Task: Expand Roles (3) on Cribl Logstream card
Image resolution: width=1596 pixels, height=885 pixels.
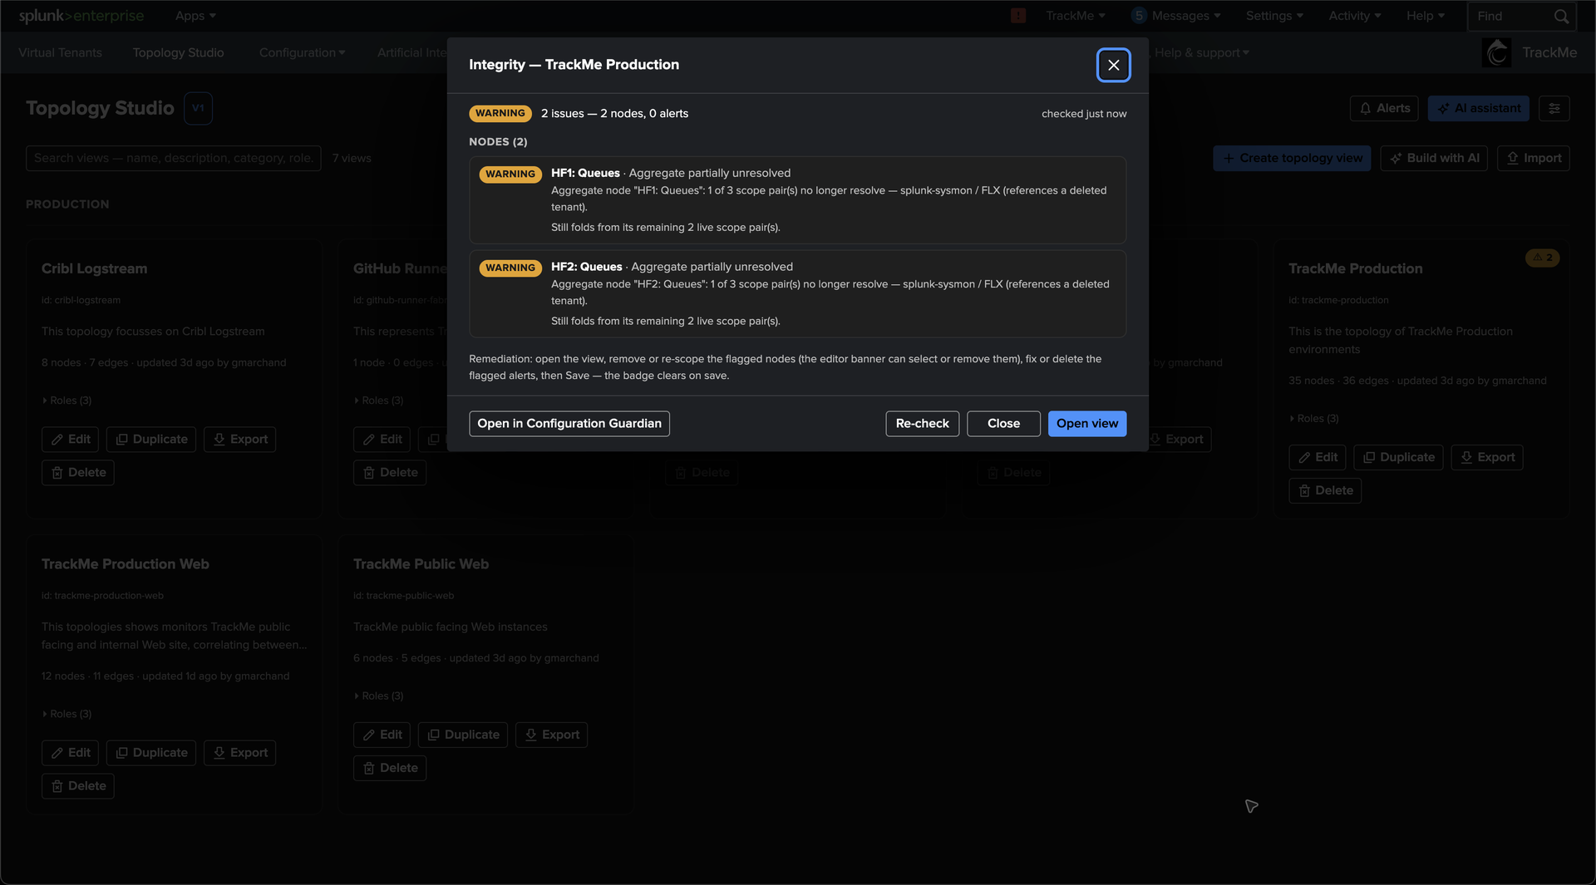Action: 66,401
